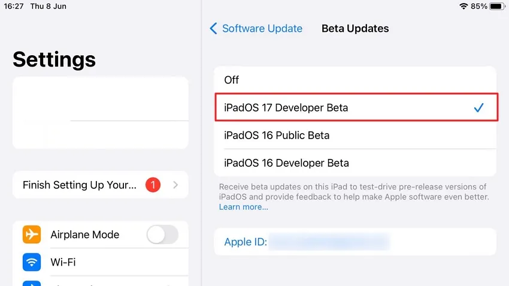This screenshot has height=286, width=509.
Task: Tap the Wi-Fi status icon in status bar
Action: point(463,6)
